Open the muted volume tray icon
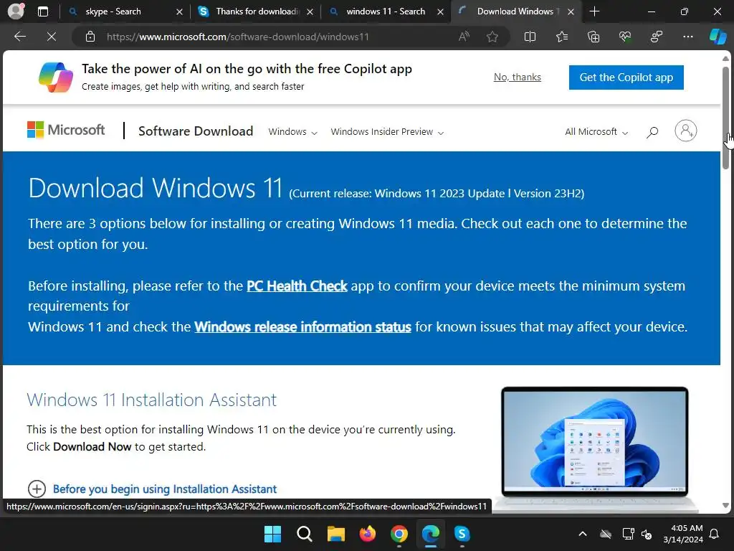734x551 pixels. click(647, 534)
